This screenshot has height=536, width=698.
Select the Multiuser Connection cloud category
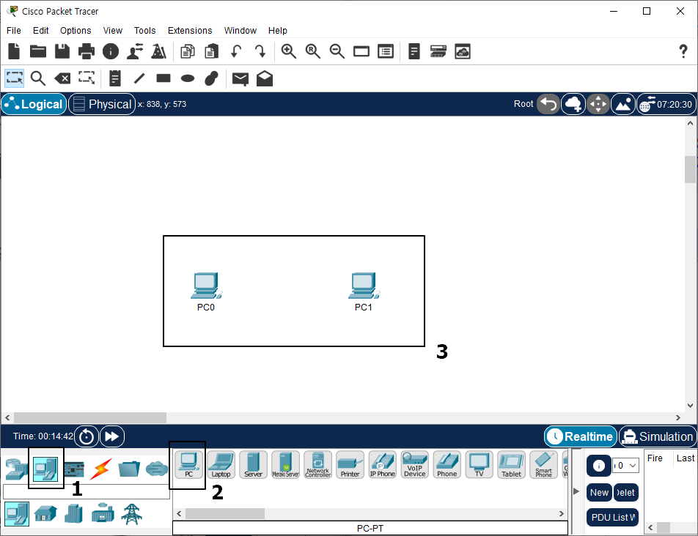[x=157, y=469]
